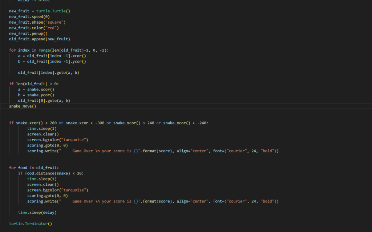Place cursor on time.sleep(delay) line
The width and height of the screenshot is (372, 232).
coord(37,212)
